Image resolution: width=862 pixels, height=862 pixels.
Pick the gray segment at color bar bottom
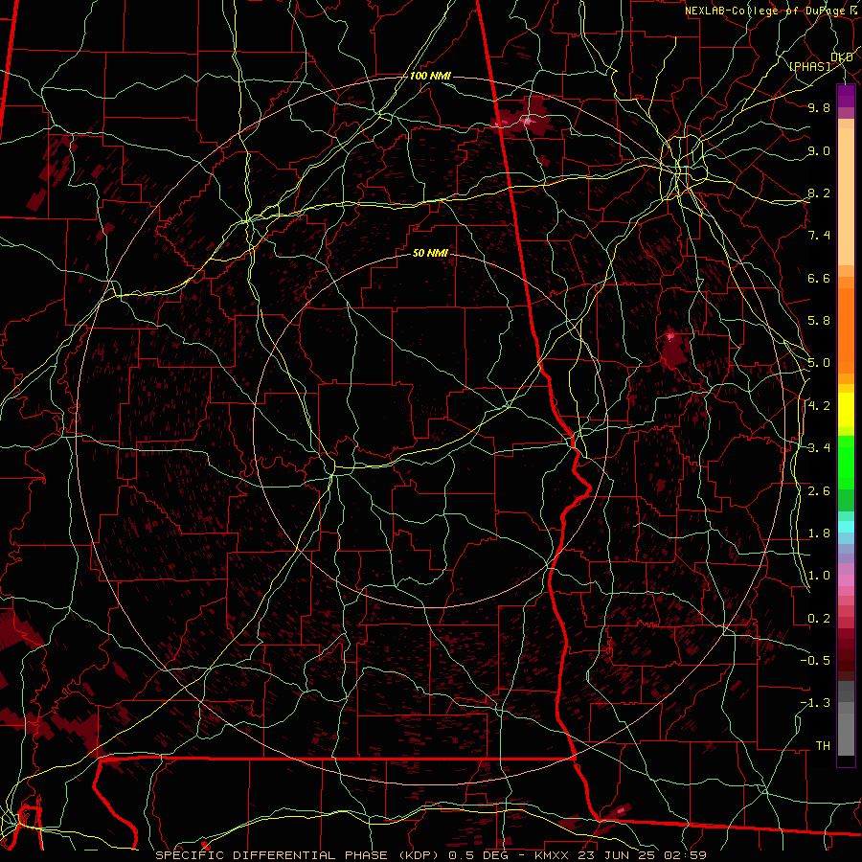[846, 729]
